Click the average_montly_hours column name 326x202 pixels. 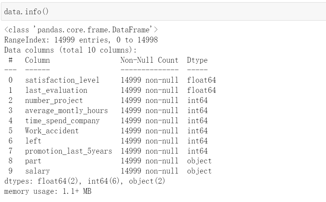pyautogui.click(x=66, y=111)
